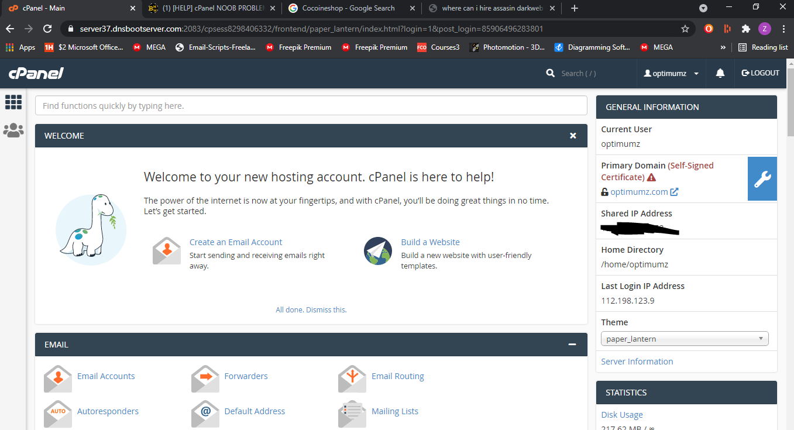Open the Reading list button

click(763, 47)
